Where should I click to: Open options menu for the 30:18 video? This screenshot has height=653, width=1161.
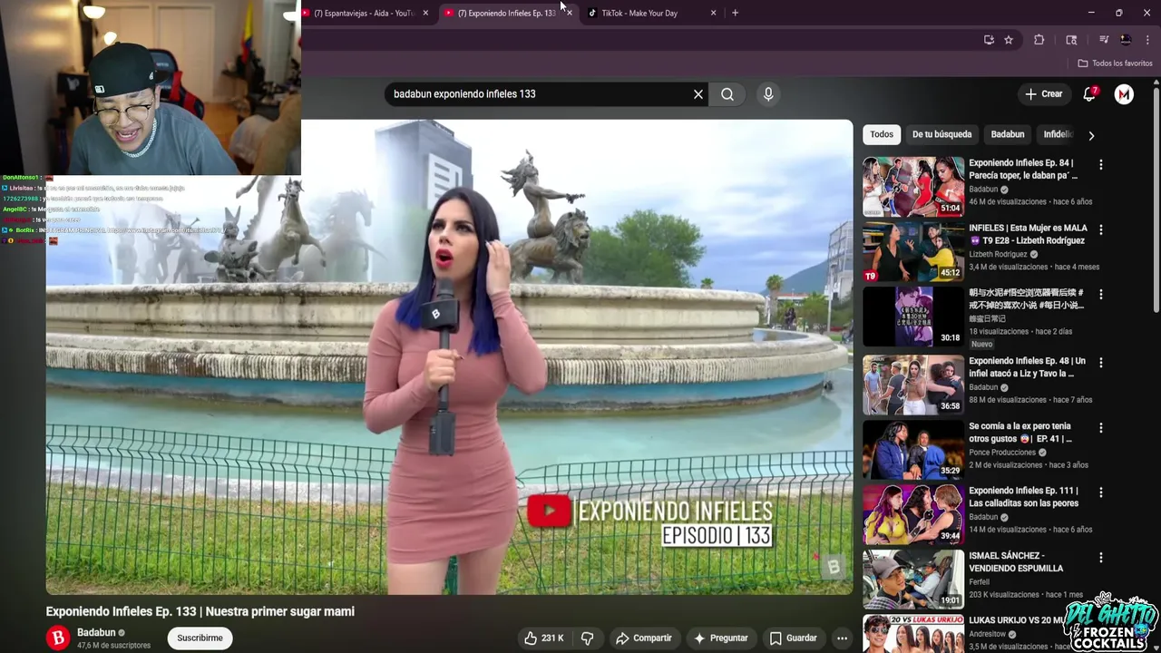[1101, 295]
